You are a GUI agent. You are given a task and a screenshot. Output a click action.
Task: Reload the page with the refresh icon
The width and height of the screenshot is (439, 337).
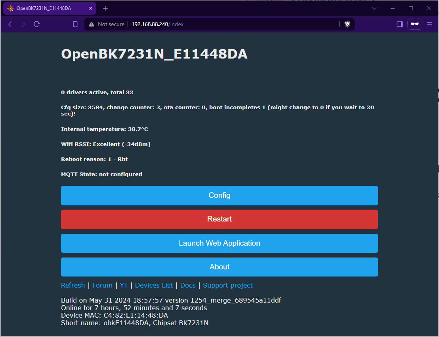point(37,24)
